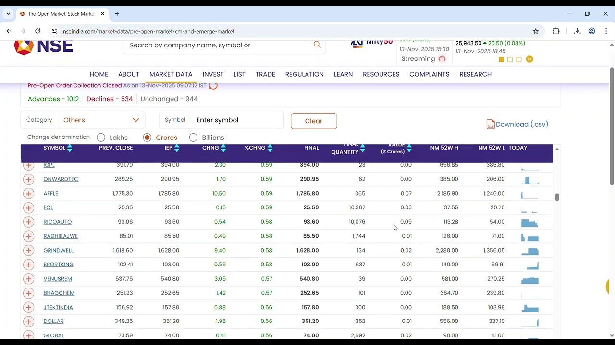Viewport: 615px width, 345px height.
Task: Sort table by CHNG column arrows
Action: (x=223, y=148)
